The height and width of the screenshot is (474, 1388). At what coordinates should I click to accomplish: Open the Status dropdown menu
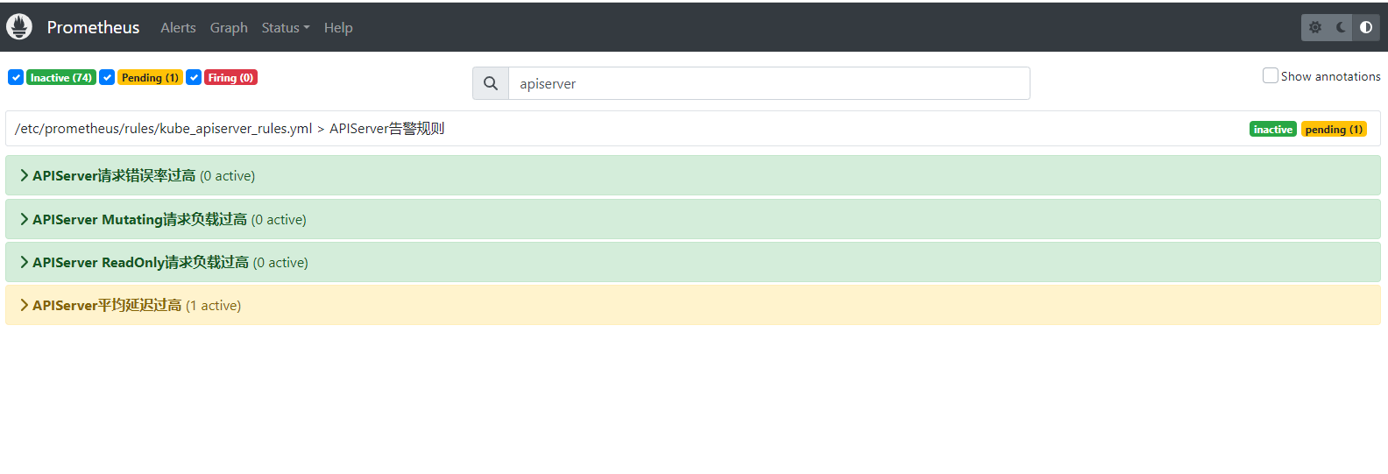[285, 27]
